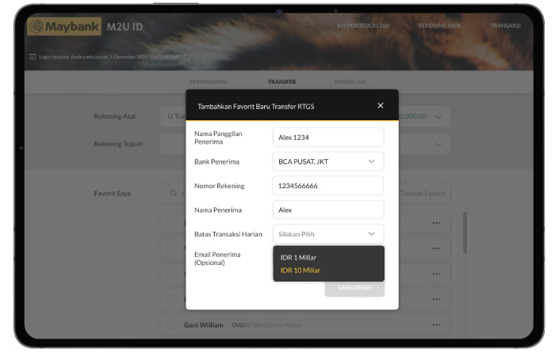The image size is (555, 352).
Task: Open three-dots menu on second favorite row
Action: click(436, 248)
